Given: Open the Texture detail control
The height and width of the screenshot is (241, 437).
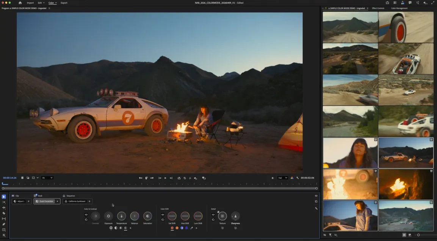Looking at the screenshot, I should tap(222, 216).
